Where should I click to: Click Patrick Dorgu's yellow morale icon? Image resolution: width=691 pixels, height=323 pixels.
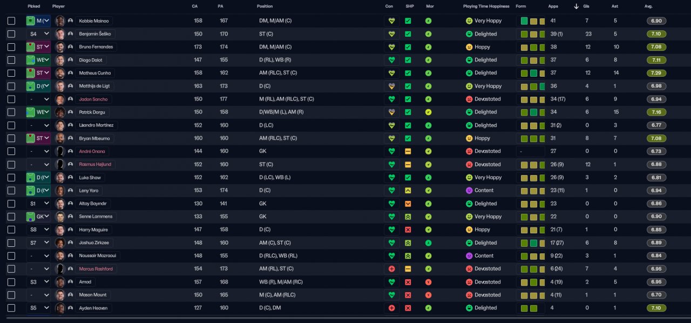pos(428,112)
